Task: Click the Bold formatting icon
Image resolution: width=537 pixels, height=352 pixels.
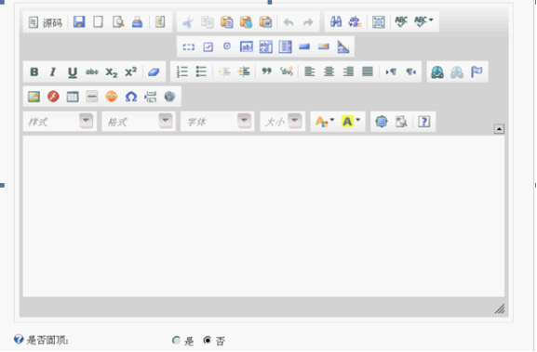Action: (34, 72)
